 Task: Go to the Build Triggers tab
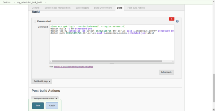click(82, 8)
